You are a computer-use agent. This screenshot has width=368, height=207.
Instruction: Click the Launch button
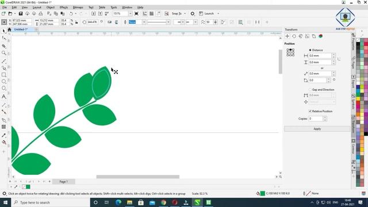[206, 14]
